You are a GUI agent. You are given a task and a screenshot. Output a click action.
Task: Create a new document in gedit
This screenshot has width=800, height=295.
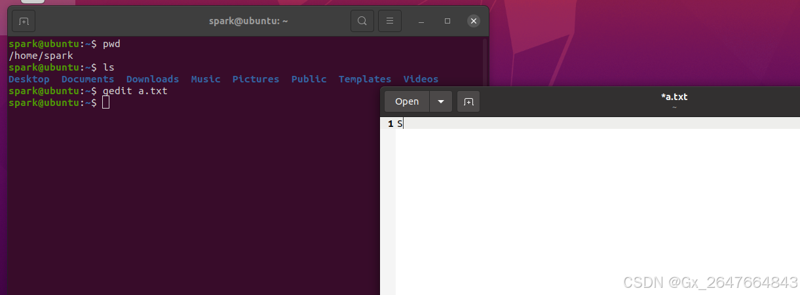tap(468, 101)
